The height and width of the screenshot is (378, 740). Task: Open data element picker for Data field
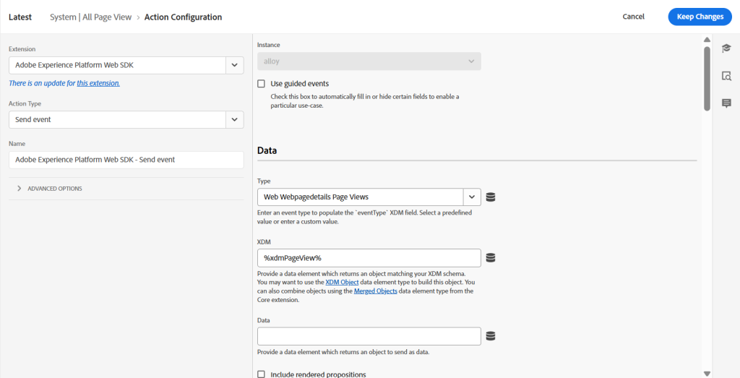coord(491,336)
